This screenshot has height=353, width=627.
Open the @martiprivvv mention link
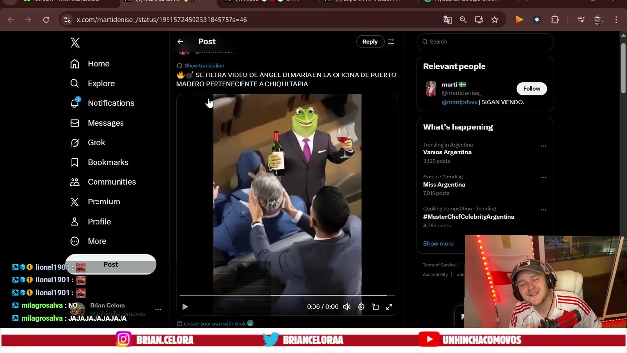[x=459, y=102]
